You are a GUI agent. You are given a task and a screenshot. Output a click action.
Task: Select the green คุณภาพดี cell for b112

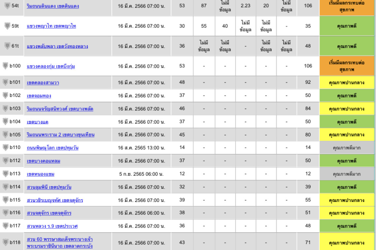pyautogui.click(x=347, y=161)
